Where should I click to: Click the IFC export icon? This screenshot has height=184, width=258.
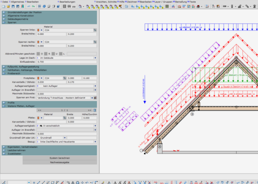coord(213,6)
